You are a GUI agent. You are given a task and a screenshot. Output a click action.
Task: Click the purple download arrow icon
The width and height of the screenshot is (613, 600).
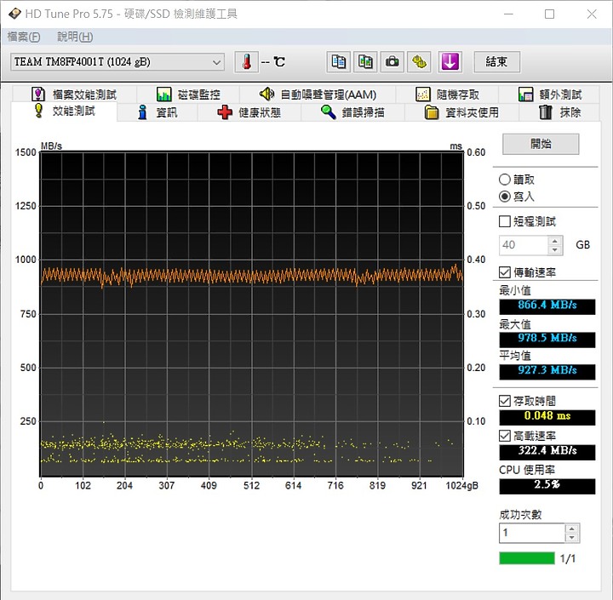[450, 62]
